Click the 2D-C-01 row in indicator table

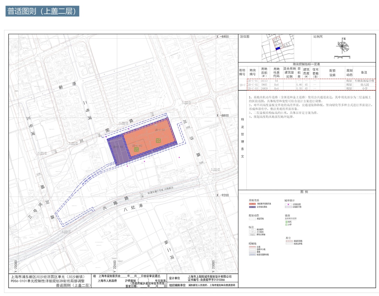coord(311,81)
